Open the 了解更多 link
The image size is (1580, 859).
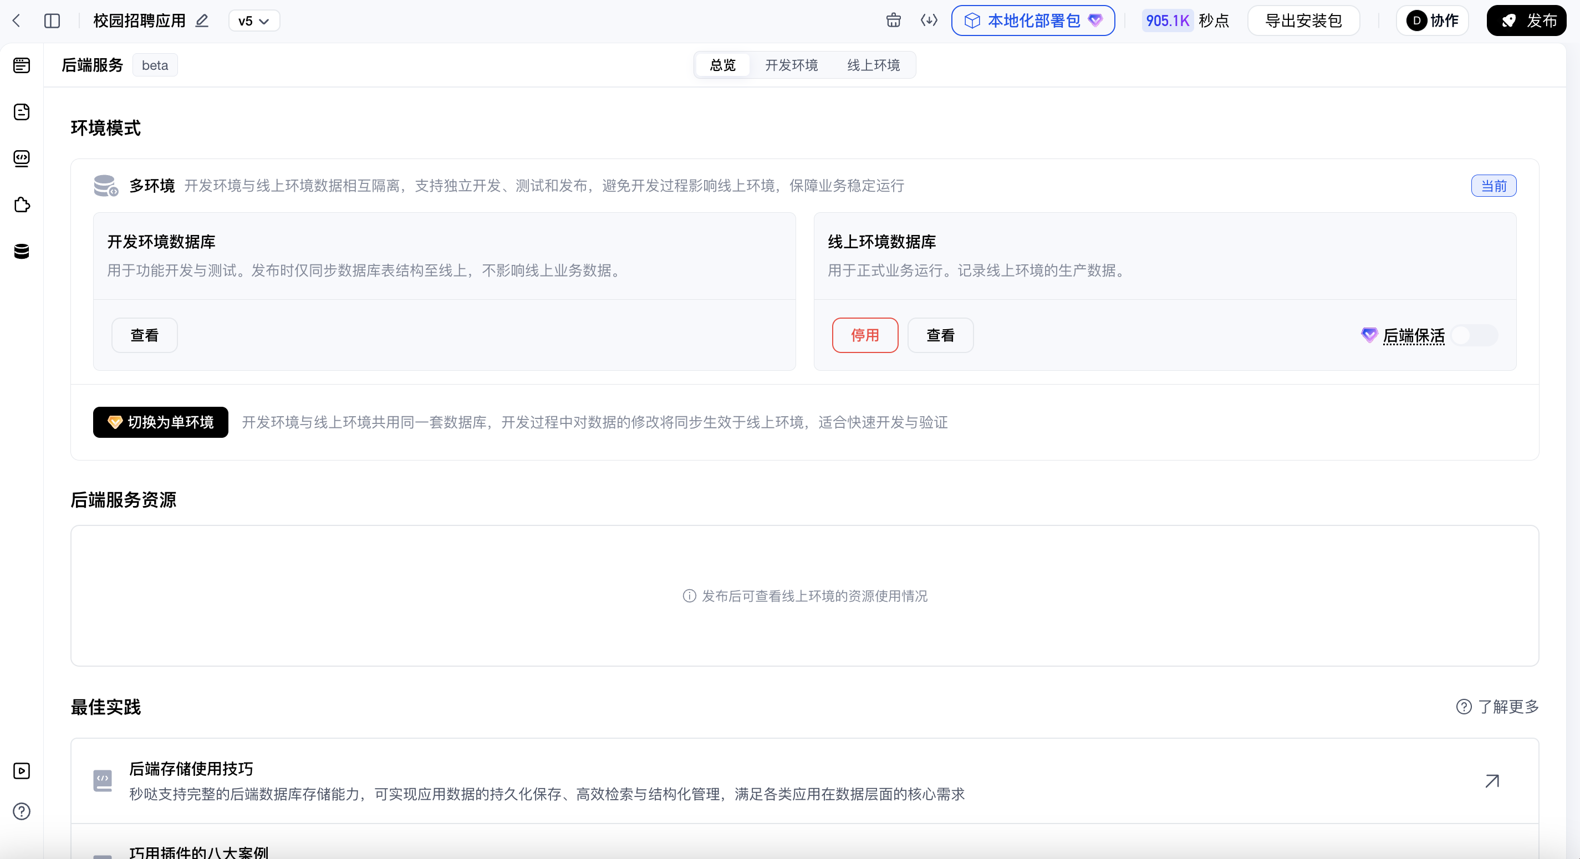coord(1508,707)
